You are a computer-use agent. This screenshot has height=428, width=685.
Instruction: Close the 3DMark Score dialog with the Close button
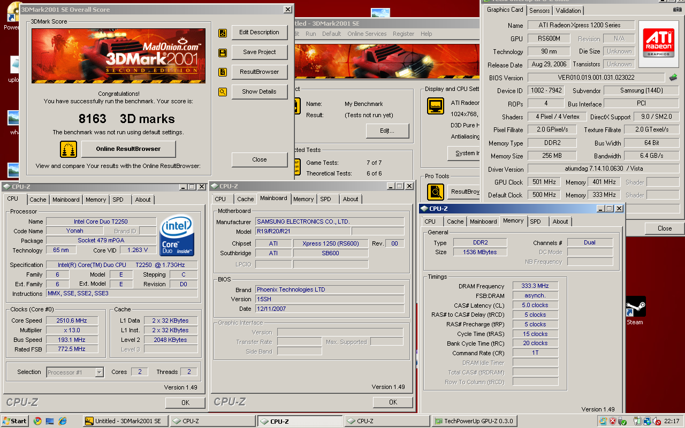click(x=260, y=159)
